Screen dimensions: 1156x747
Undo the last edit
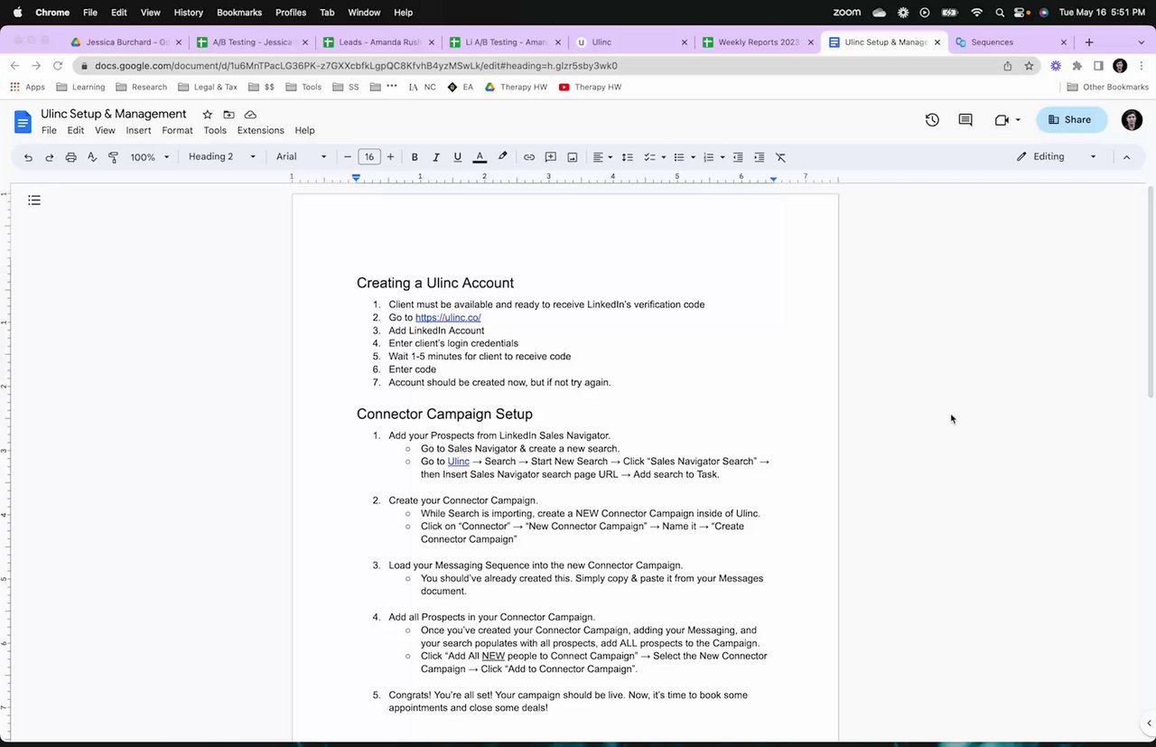(28, 157)
